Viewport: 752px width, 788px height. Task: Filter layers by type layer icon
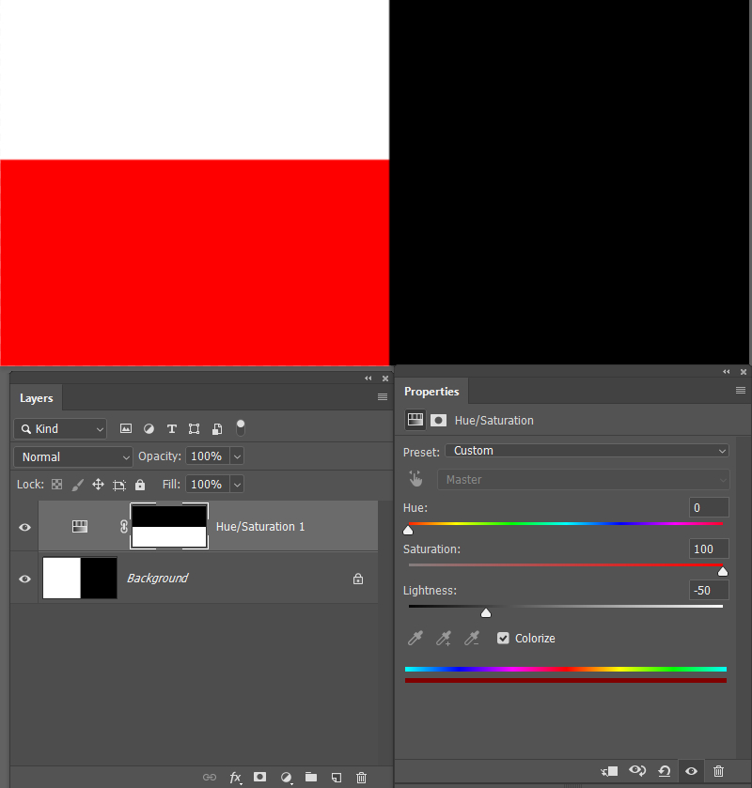pos(171,428)
